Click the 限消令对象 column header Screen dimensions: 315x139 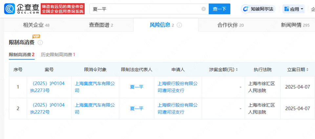click(95, 70)
